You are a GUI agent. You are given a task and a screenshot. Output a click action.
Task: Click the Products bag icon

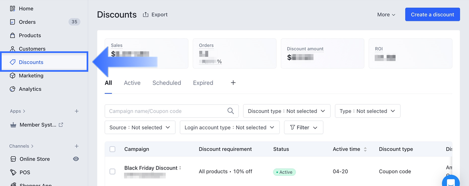click(12, 35)
